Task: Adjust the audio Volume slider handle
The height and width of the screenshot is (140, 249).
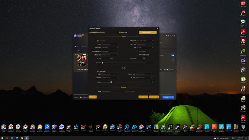Action: pos(111,82)
